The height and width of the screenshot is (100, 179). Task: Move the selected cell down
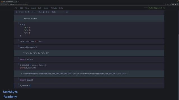pyautogui.click(x=35, y=12)
